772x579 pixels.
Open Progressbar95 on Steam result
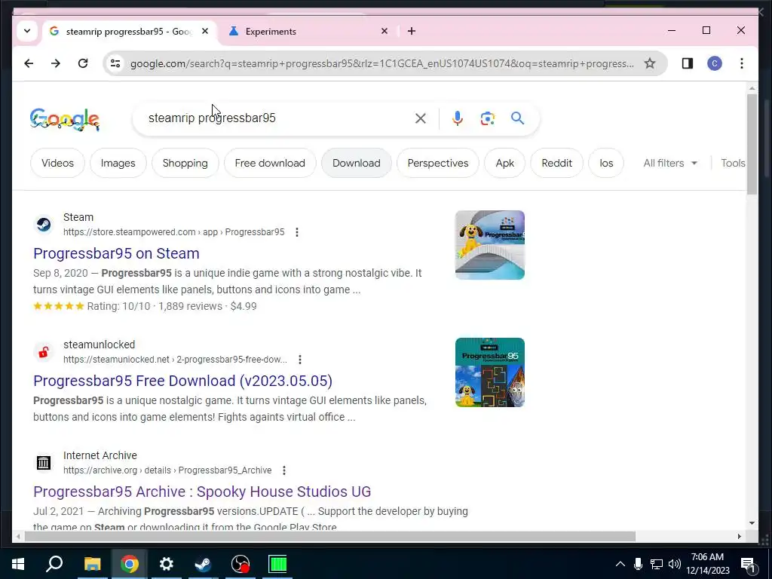(116, 253)
